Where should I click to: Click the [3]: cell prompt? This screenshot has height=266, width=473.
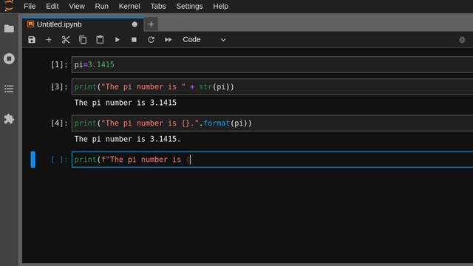tap(59, 87)
